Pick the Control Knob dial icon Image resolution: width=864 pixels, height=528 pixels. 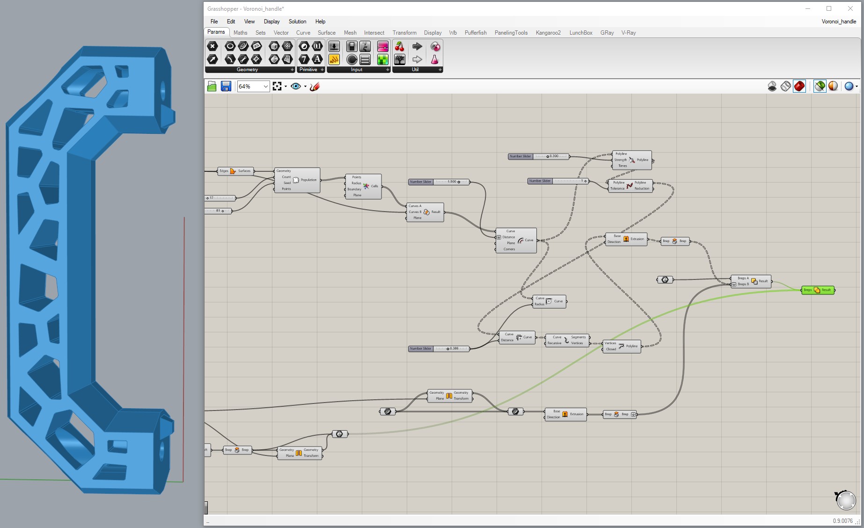click(352, 59)
